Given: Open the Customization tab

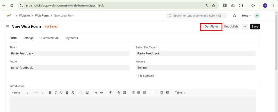Looking at the screenshot, I should 49,38.
